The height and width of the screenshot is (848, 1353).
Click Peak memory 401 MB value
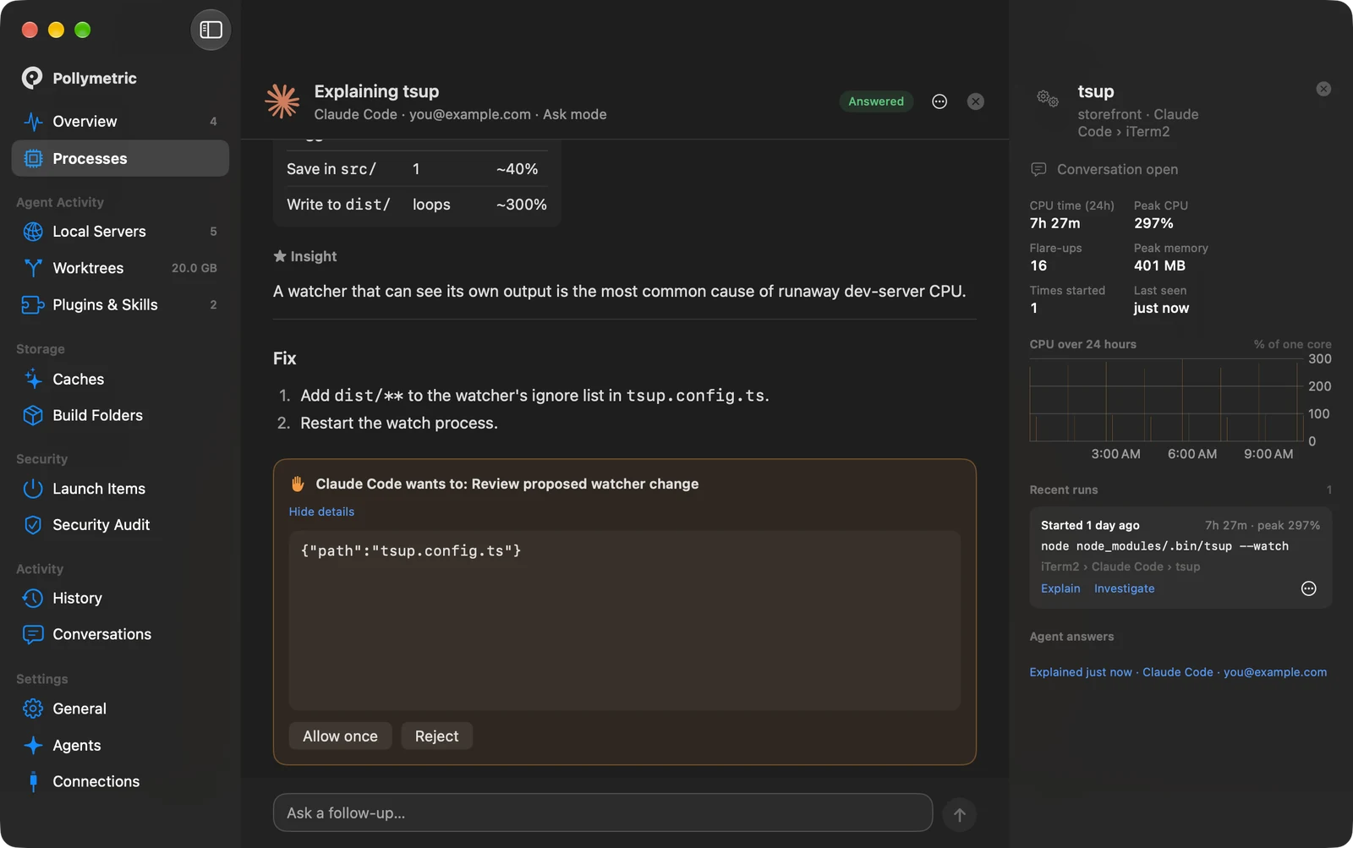[1159, 265]
